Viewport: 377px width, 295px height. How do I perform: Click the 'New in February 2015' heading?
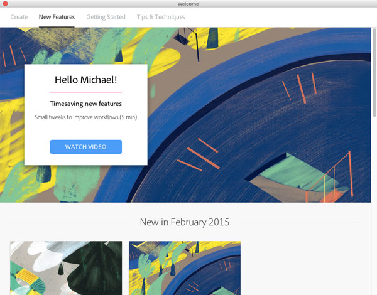pos(185,222)
